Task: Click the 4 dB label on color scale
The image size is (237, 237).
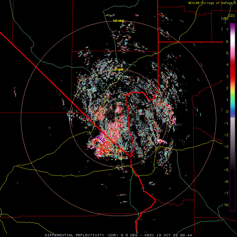Action: click(227, 65)
